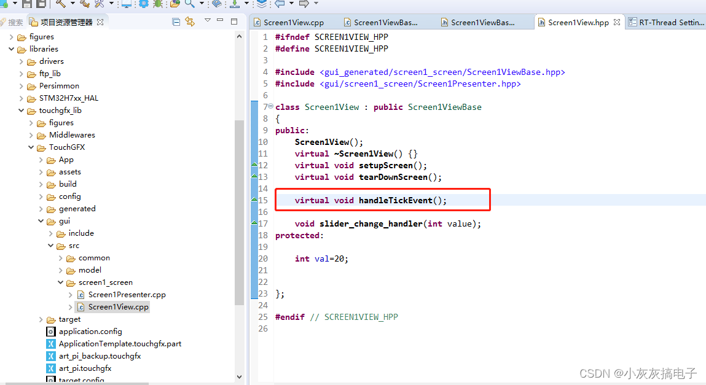
Task: Open the help book icon
Action: 218,5
